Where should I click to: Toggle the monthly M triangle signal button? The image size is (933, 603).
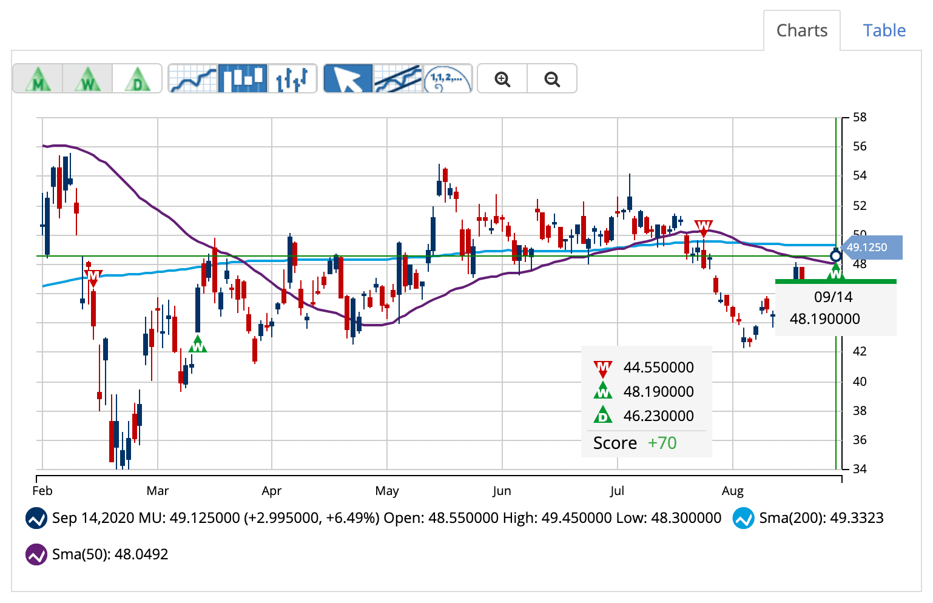click(38, 78)
